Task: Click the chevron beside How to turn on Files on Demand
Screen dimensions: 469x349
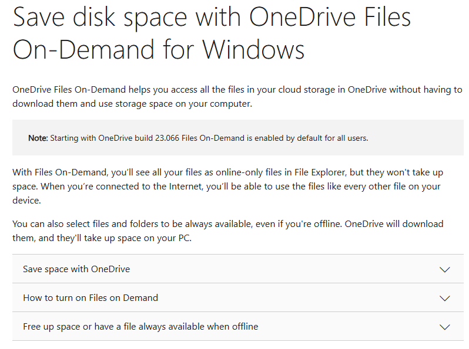Action: (x=444, y=298)
